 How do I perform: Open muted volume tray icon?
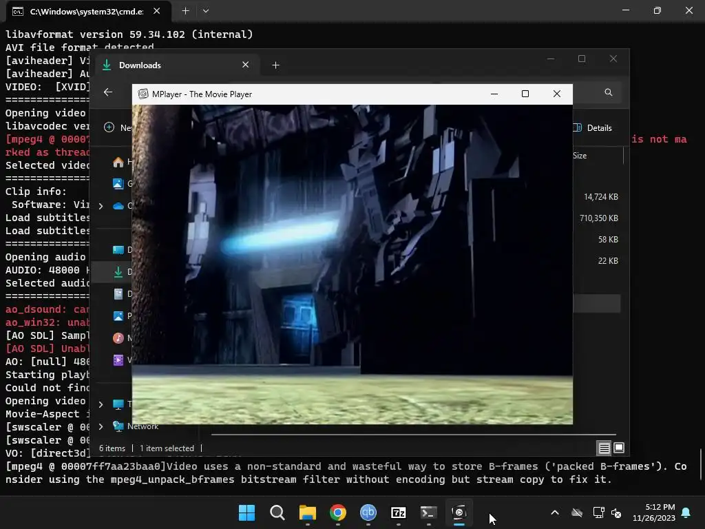(616, 512)
